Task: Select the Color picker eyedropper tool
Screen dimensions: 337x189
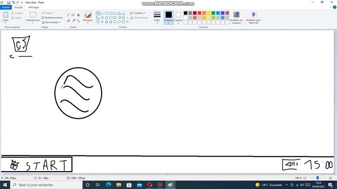Action: (x=73, y=20)
